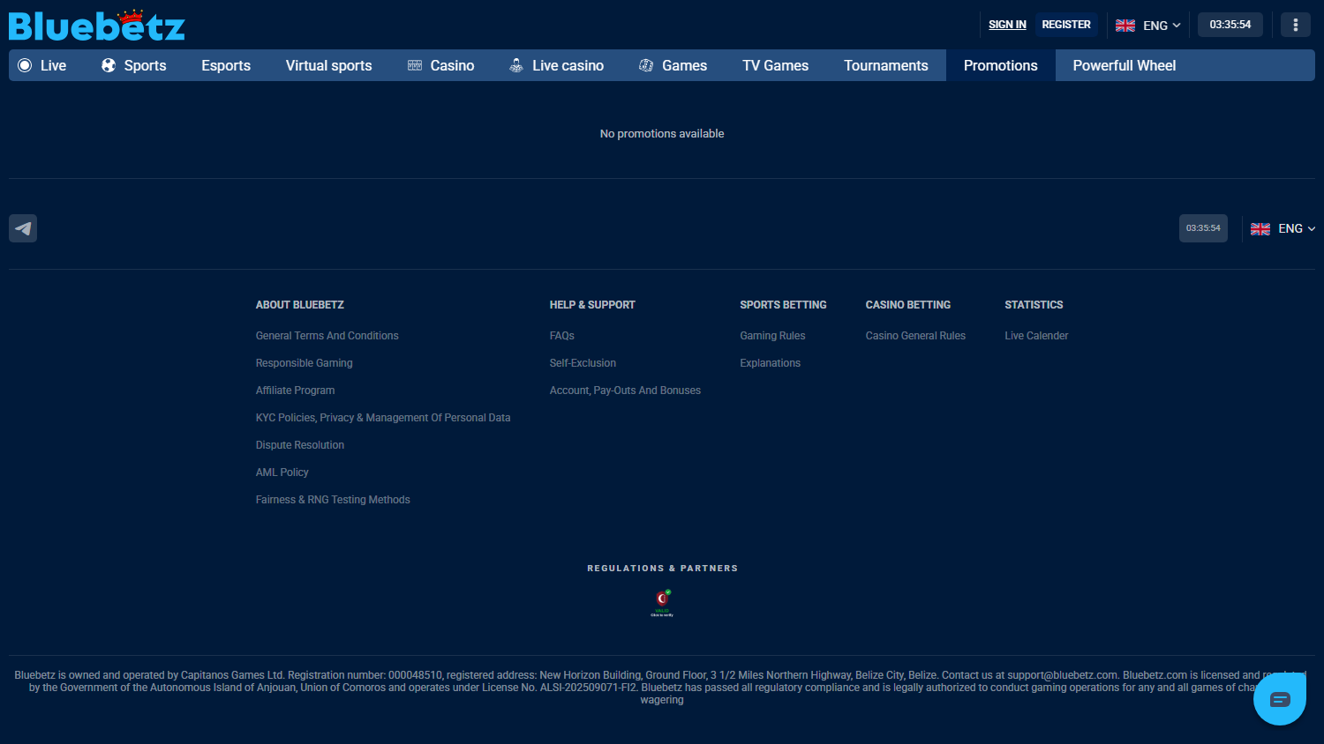Open the Explanations link

[x=771, y=363]
